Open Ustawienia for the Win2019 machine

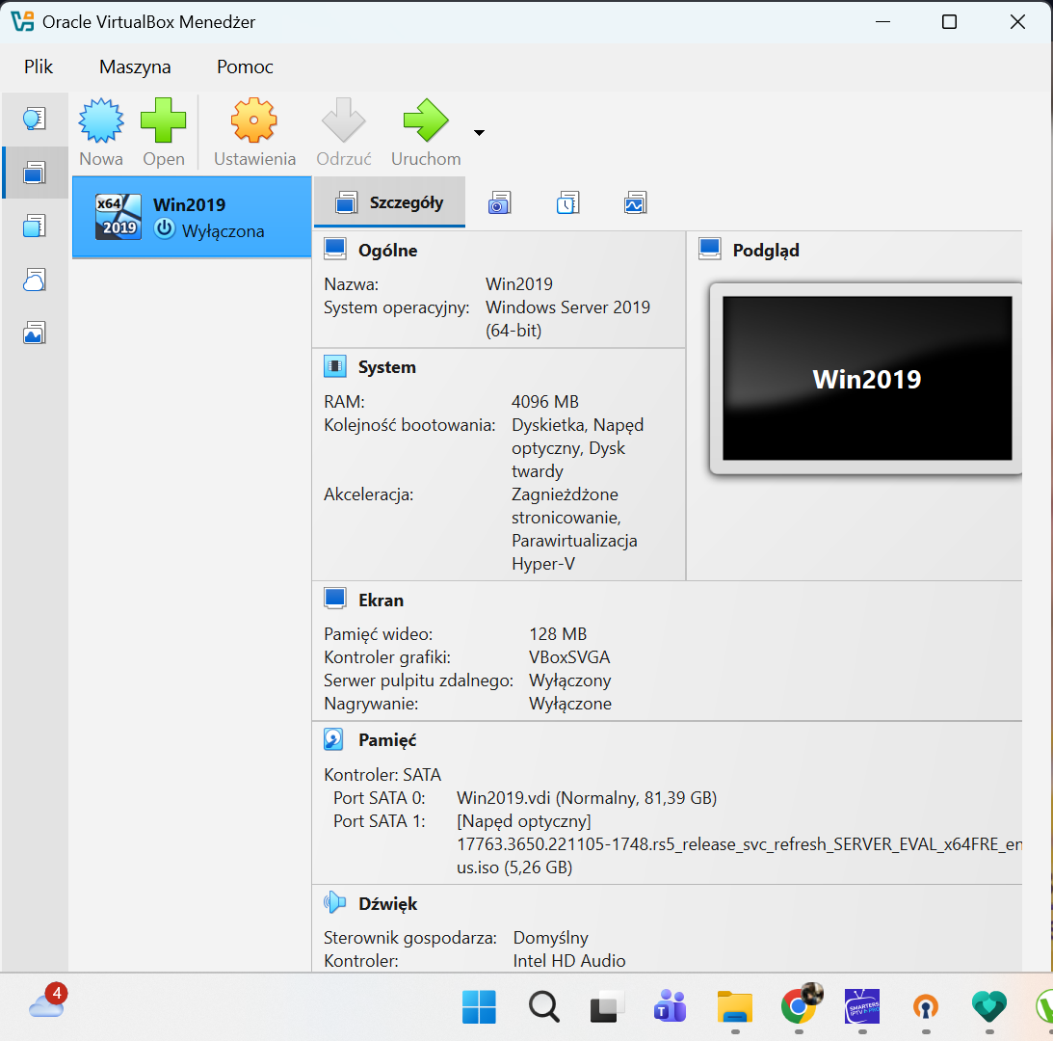(253, 130)
